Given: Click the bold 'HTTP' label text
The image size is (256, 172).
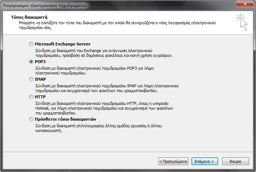Looking at the screenshot, I should click(40, 97).
